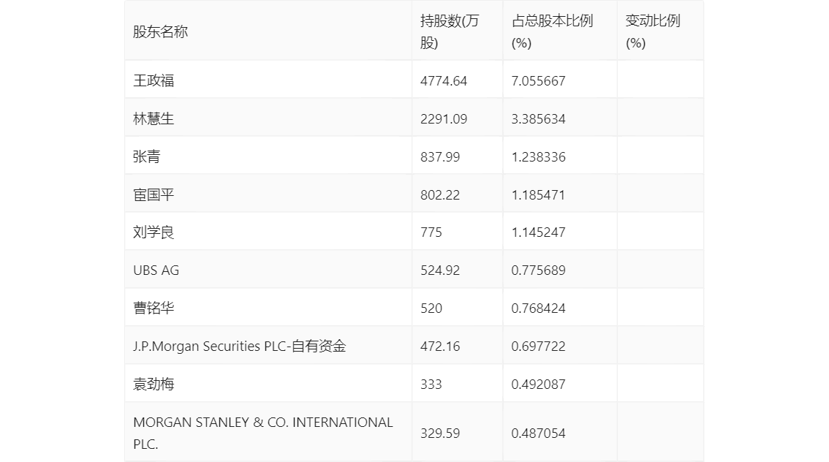The width and height of the screenshot is (829, 462).
Task: Click holdings value 472.16
Action: tap(440, 346)
